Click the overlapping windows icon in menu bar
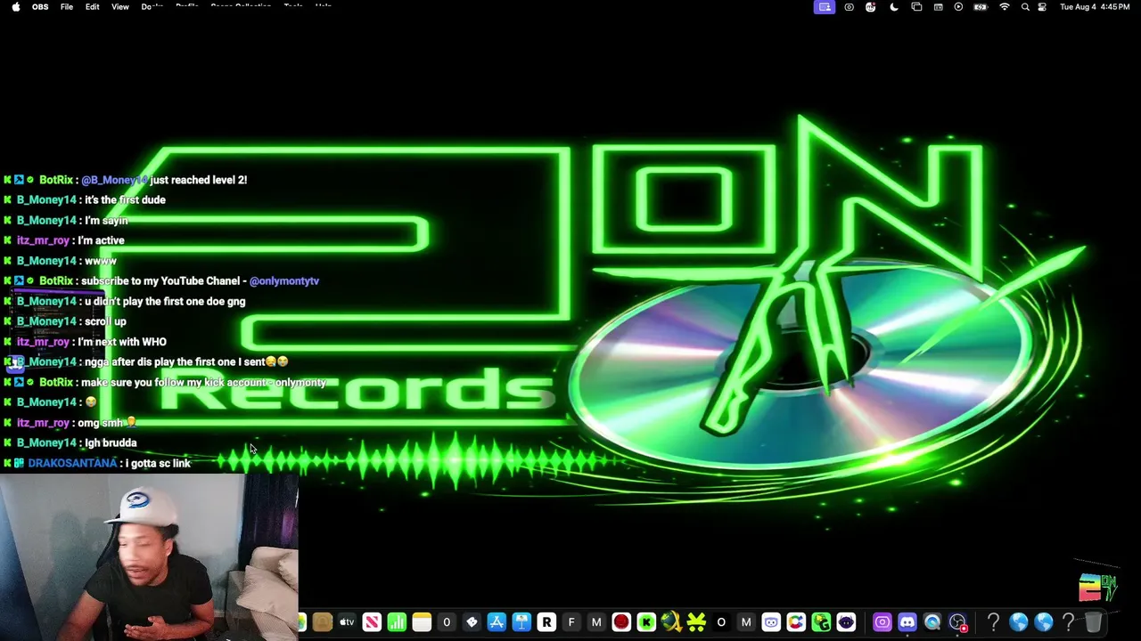Screen dimensions: 1141x641 [x=916, y=6]
